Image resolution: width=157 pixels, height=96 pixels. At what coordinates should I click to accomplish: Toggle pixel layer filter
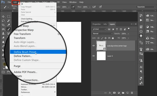click(x=109, y=29)
